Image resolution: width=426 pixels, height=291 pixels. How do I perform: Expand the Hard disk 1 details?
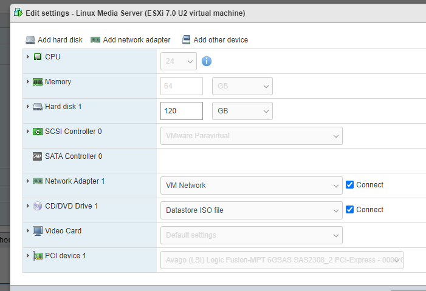point(28,107)
